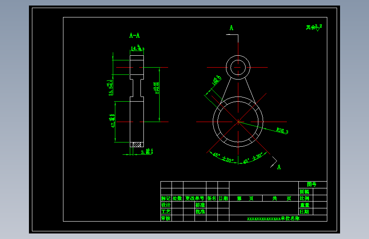Click the 图号 drawing number label
This screenshot has width=369, height=239.
click(312, 185)
